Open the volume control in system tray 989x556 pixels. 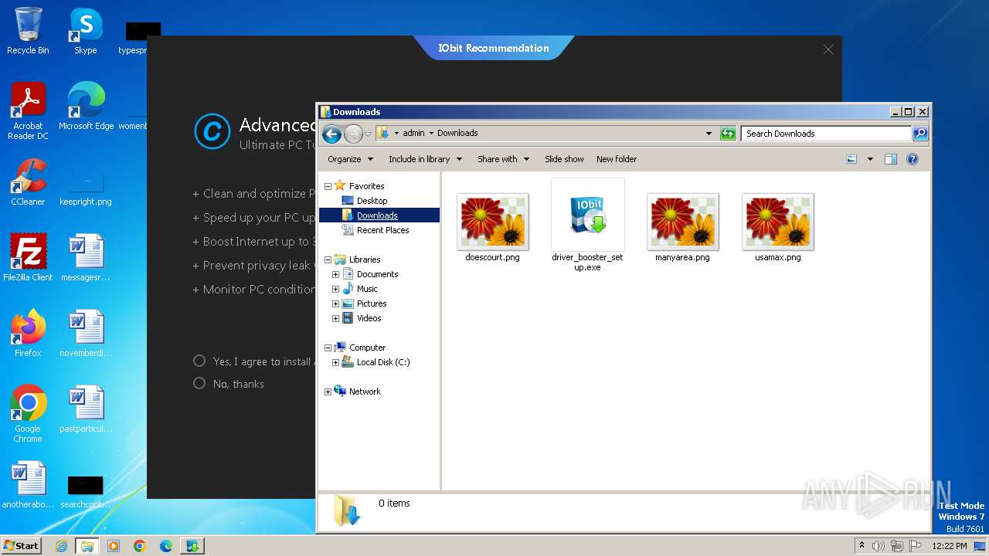[879, 546]
